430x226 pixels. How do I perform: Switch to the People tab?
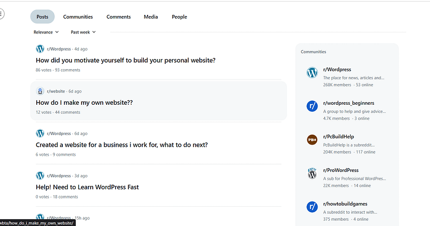(180, 16)
